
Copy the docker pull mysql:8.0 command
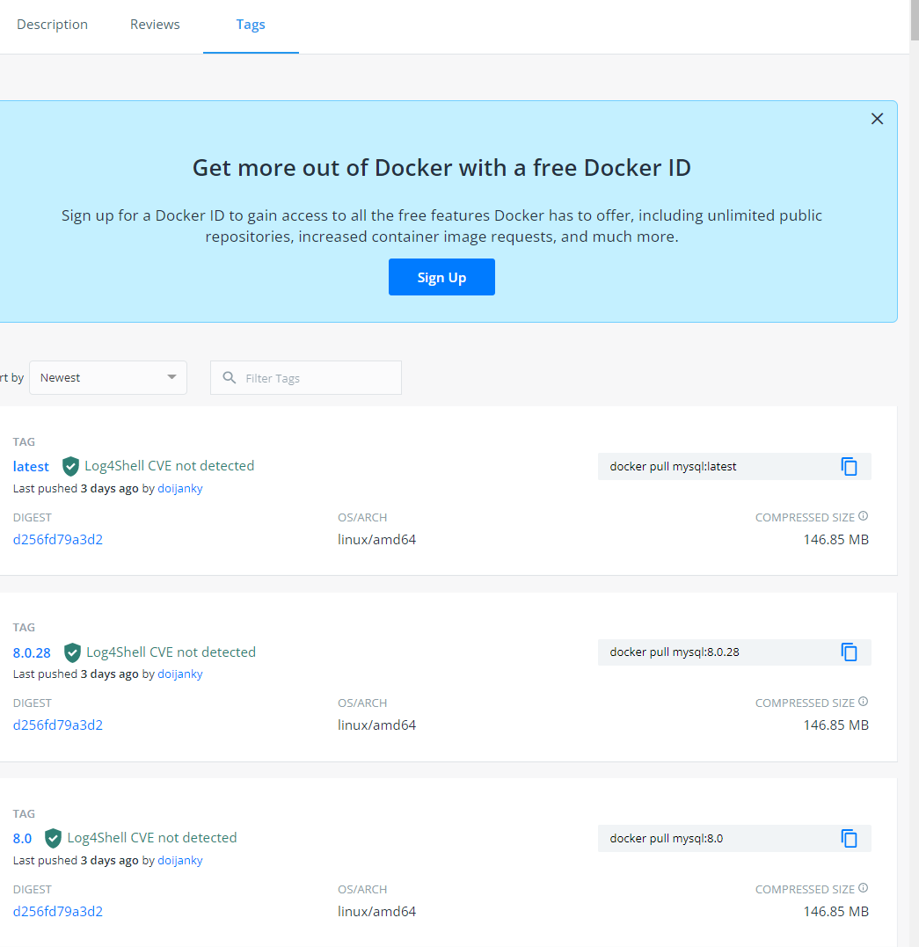[849, 838]
